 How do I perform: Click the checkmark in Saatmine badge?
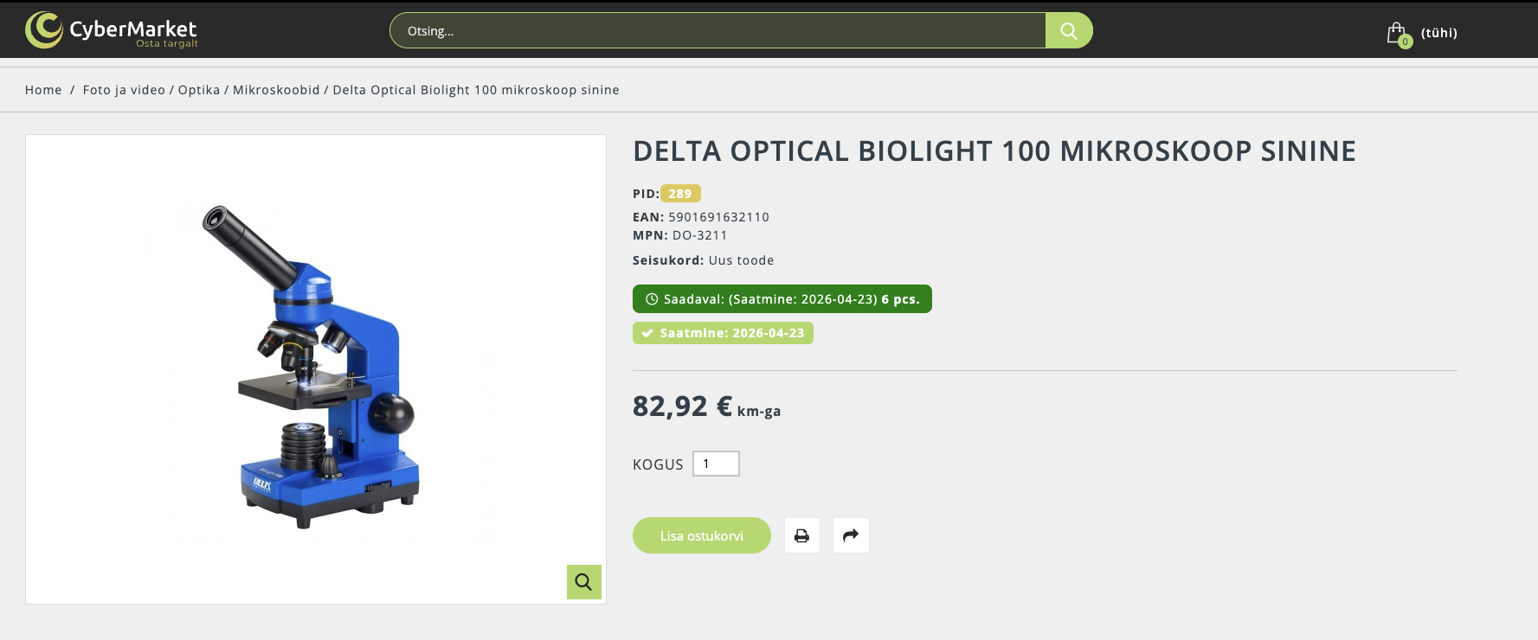pyautogui.click(x=647, y=333)
